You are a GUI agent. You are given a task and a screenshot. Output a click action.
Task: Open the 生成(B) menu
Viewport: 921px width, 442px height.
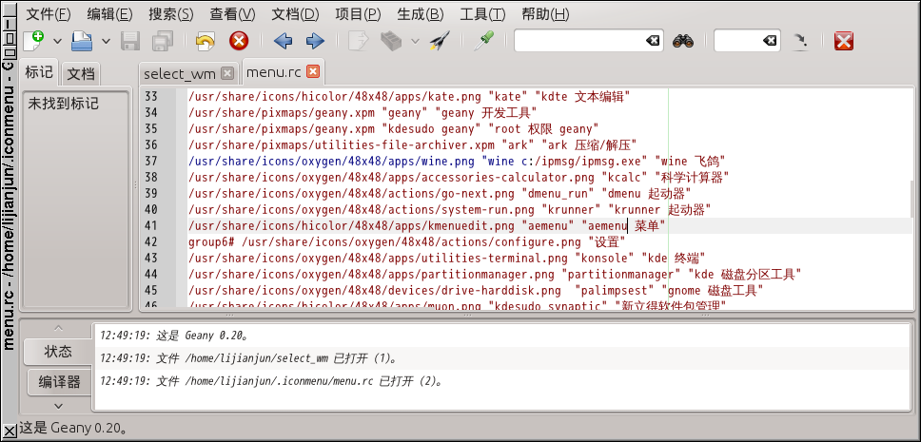pyautogui.click(x=421, y=14)
